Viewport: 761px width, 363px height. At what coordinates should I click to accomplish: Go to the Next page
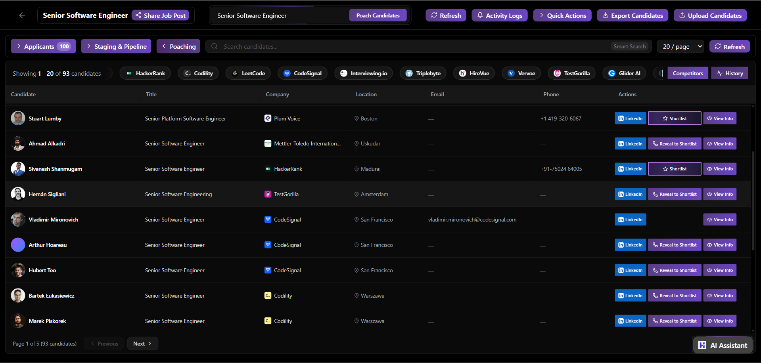coord(143,344)
